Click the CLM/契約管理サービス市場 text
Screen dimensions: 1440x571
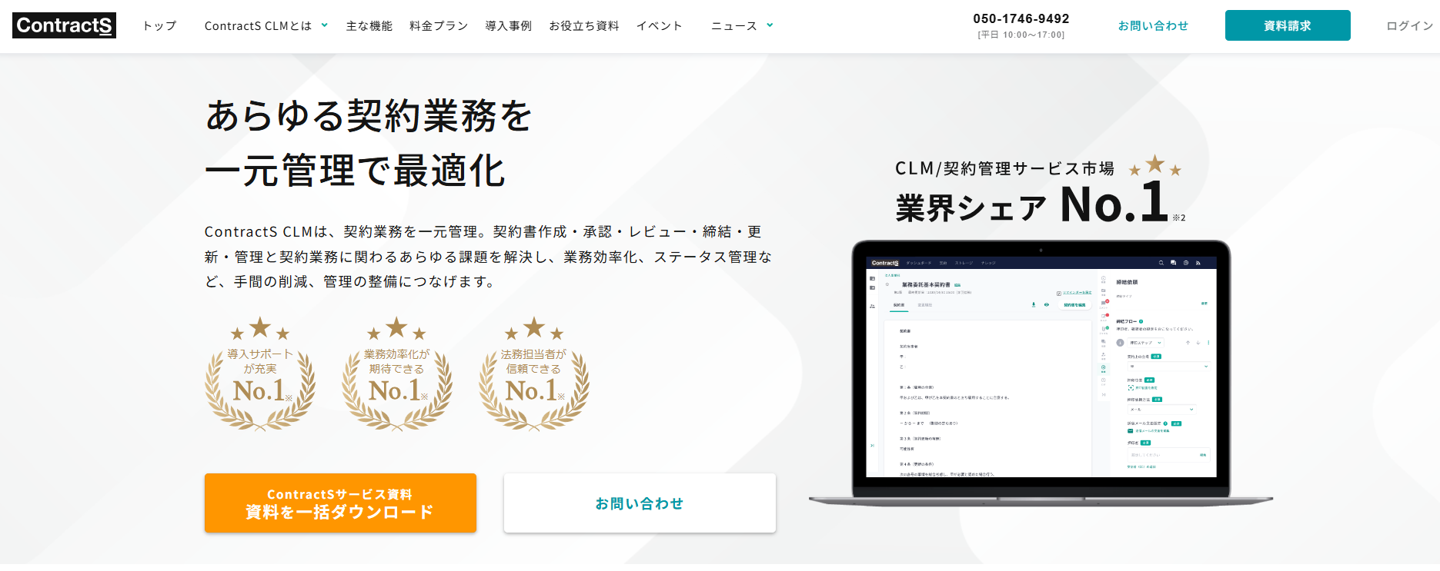click(x=1004, y=168)
